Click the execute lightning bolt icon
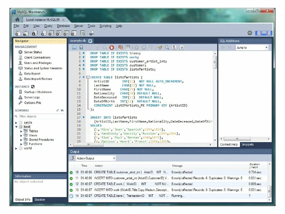Screen dimensions: 285x214 (x=90, y=48)
